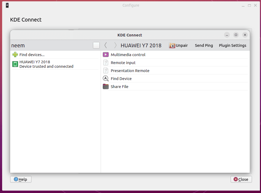Maximize the Configure window
The image size is (261, 193).
tap(249, 6)
